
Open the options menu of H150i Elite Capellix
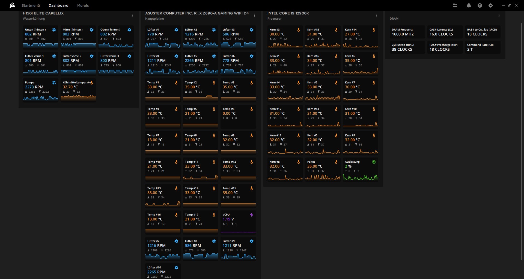(132, 16)
